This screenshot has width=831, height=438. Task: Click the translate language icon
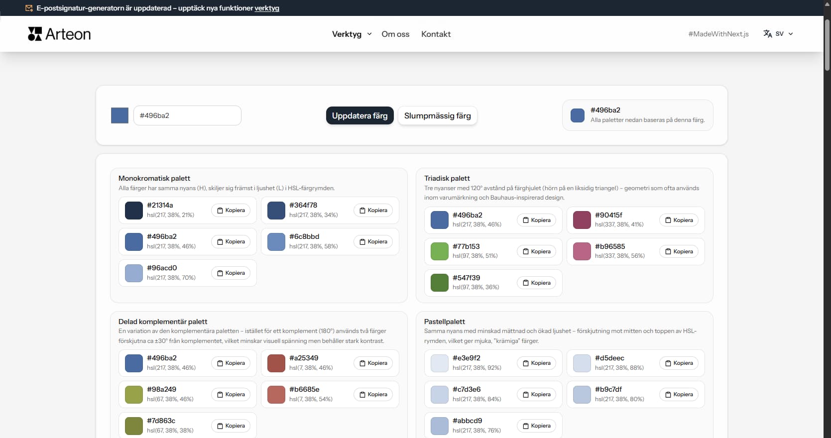(x=767, y=34)
